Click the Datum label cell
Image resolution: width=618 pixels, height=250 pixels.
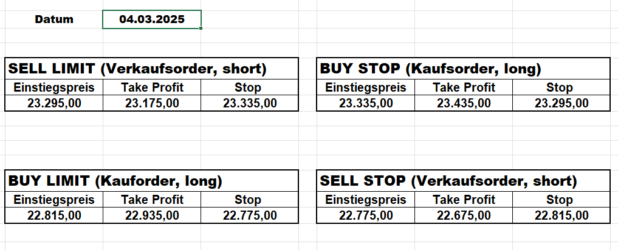coord(54,19)
